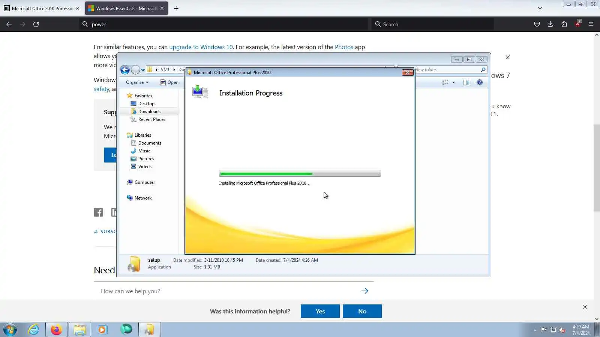The image size is (600, 337).
Task: Open the ad blocker extension with badge
Action: tap(577, 24)
